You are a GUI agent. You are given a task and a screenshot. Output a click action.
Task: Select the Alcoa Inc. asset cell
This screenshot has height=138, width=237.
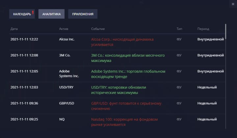[67, 39]
